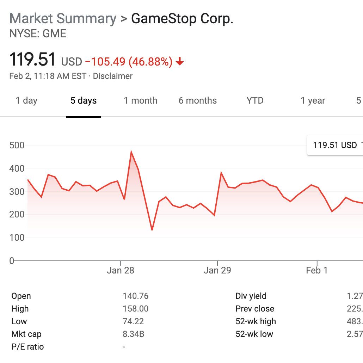
Task: Click the NYSE: GME ticker text
Action: 38,34
